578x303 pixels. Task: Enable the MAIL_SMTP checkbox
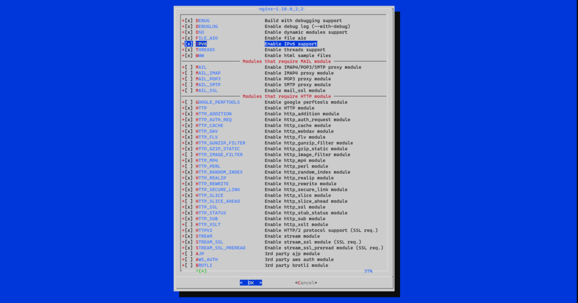click(189, 85)
